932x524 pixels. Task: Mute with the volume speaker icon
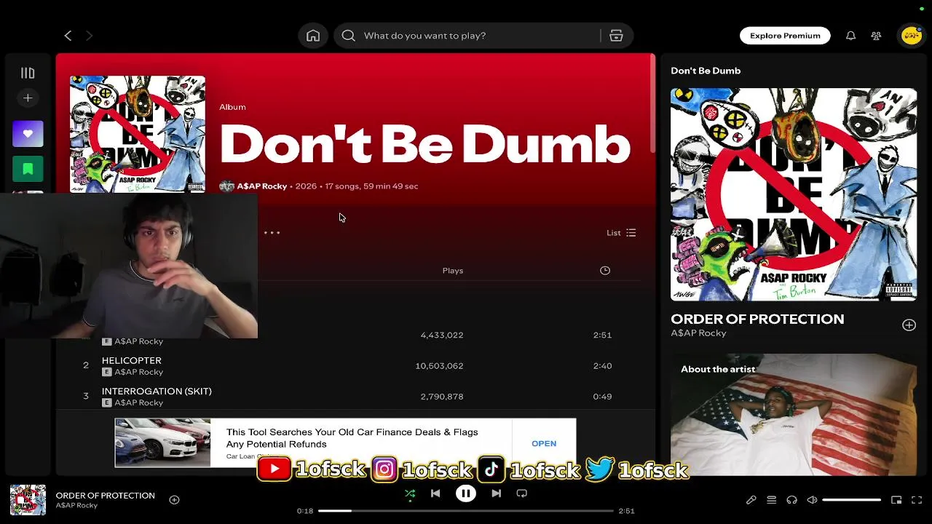[812, 500]
